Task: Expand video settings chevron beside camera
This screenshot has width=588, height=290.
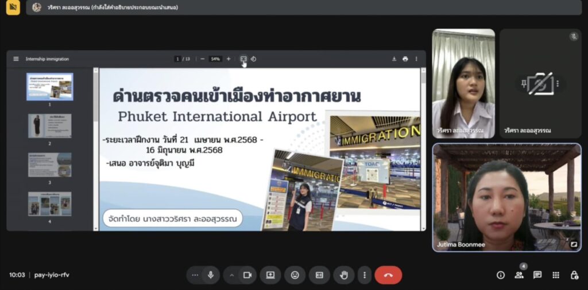Action: (232, 275)
